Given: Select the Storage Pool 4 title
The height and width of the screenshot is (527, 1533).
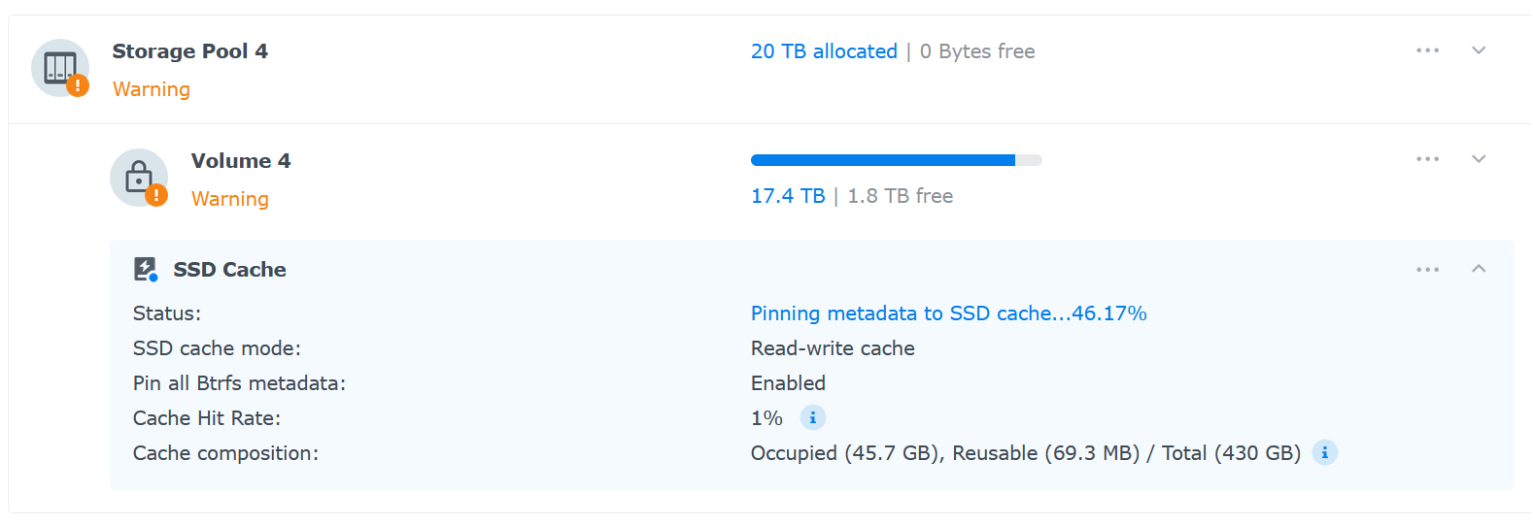Looking at the screenshot, I should pyautogui.click(x=189, y=51).
